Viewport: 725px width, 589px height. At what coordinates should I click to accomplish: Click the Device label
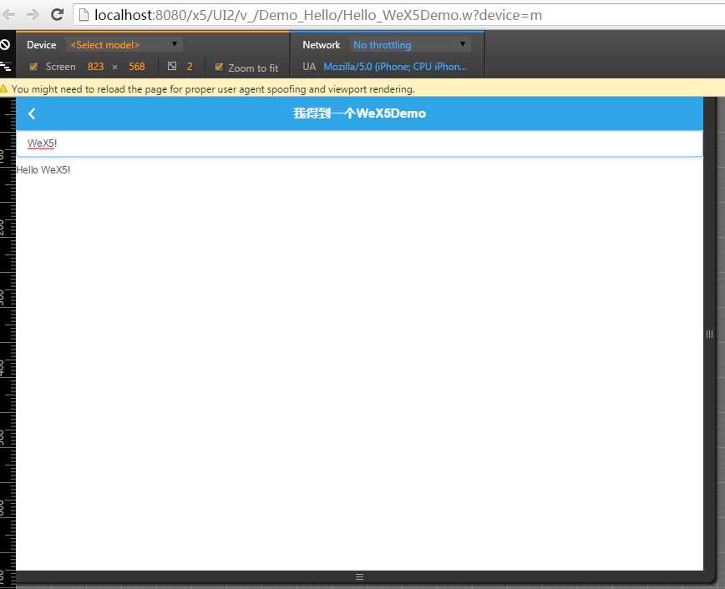[42, 45]
